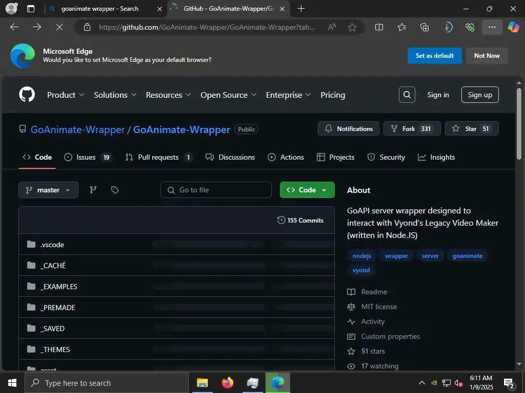Click muted volume icon in system tray

(x=458, y=383)
